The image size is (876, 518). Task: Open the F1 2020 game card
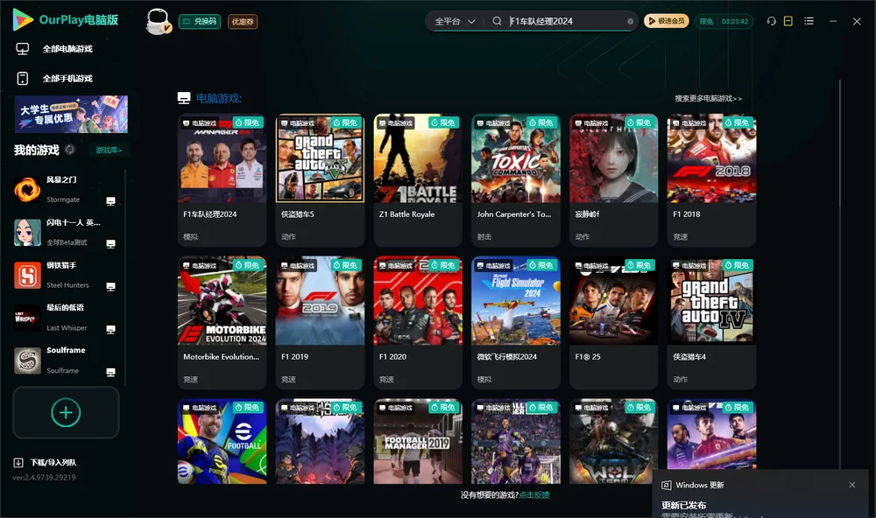[418, 323]
